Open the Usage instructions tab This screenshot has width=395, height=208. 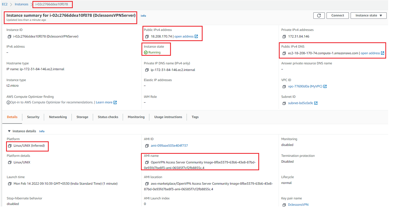click(168, 117)
